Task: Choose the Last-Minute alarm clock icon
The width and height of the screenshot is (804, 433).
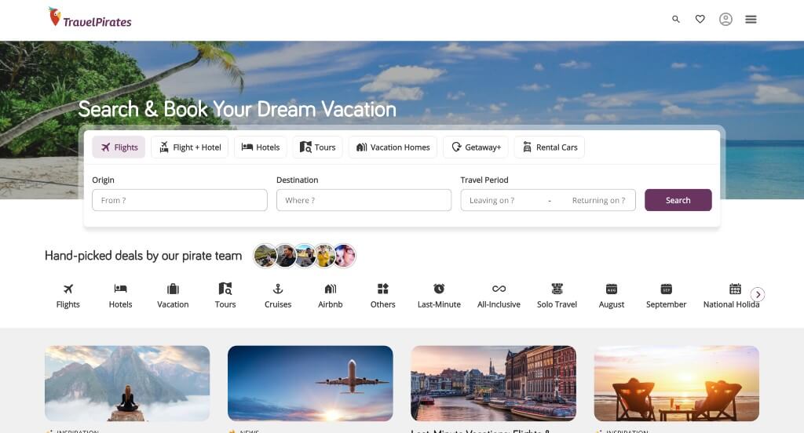Action: [439, 289]
